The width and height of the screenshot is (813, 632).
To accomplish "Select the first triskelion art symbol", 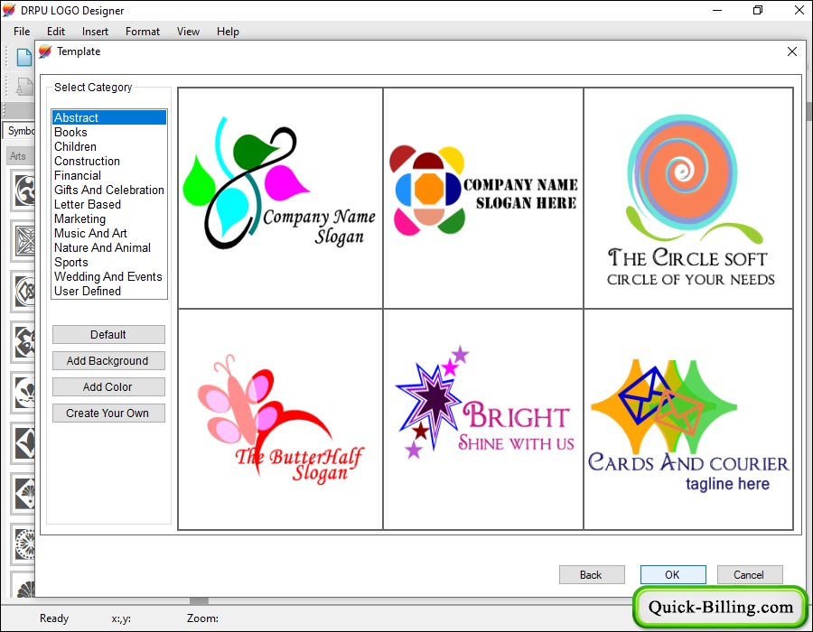I will tap(24, 191).
